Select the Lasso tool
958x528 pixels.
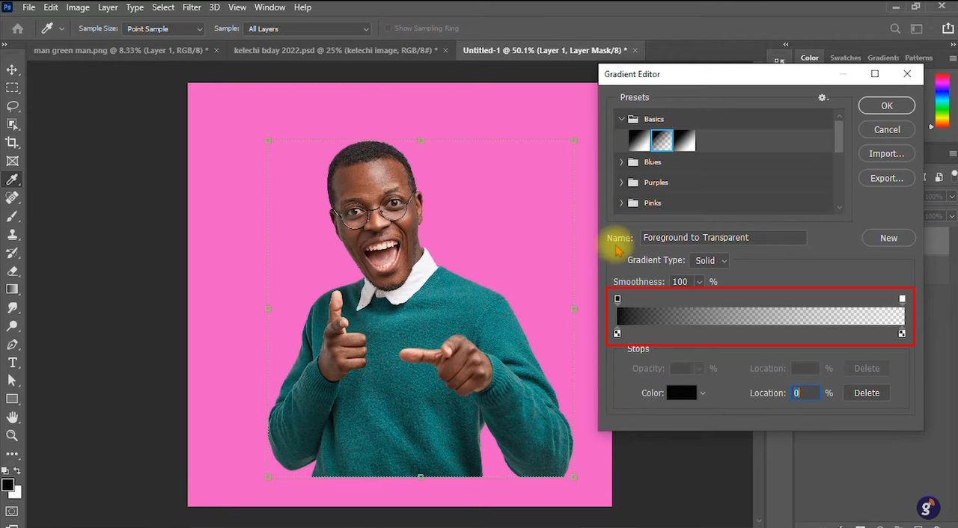point(12,106)
